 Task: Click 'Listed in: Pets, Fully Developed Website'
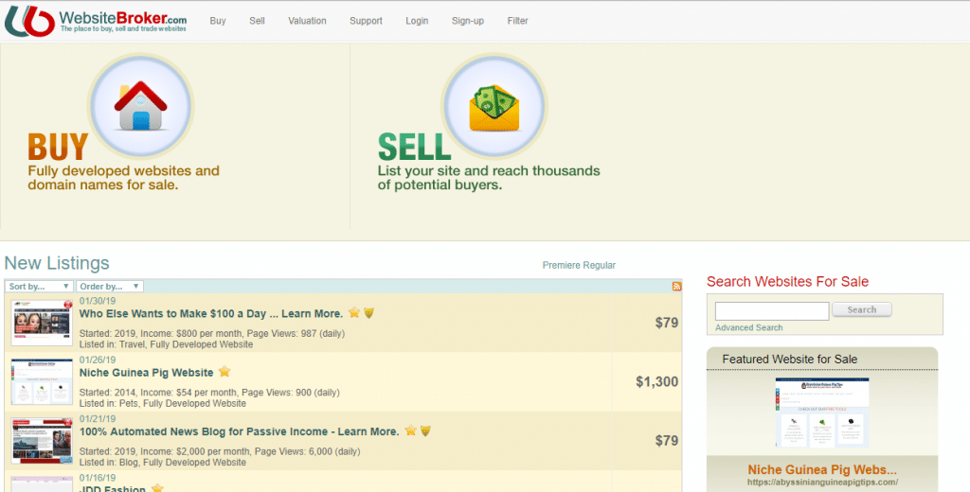163,403
